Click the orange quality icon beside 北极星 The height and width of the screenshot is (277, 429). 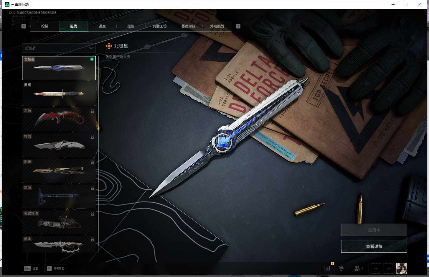click(109, 46)
